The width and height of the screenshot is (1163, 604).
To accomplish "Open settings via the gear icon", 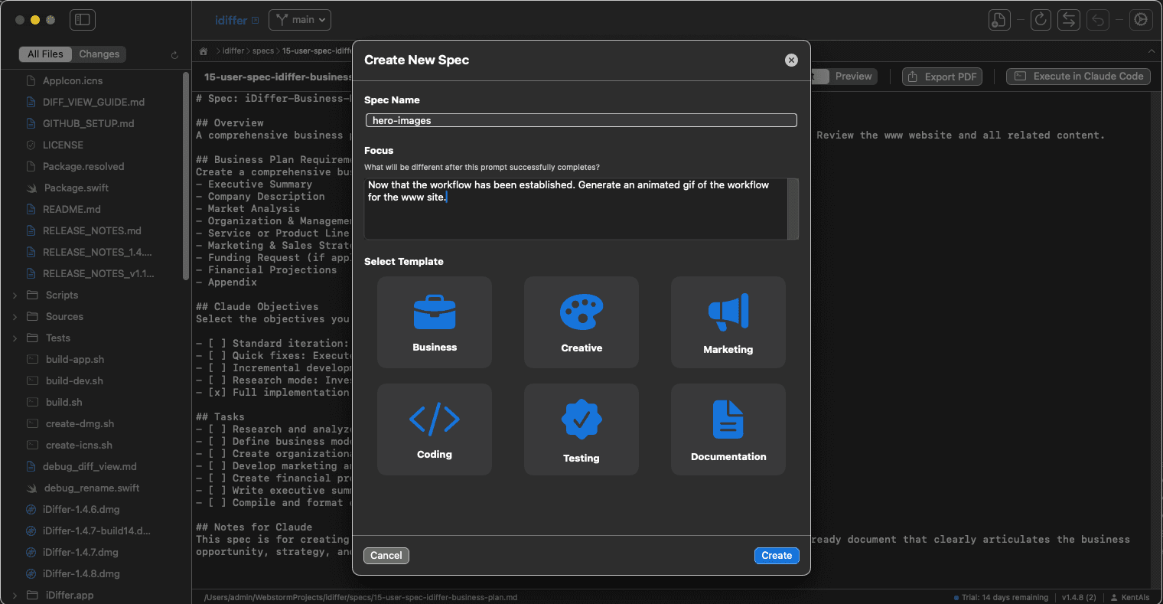I will 1141,19.
